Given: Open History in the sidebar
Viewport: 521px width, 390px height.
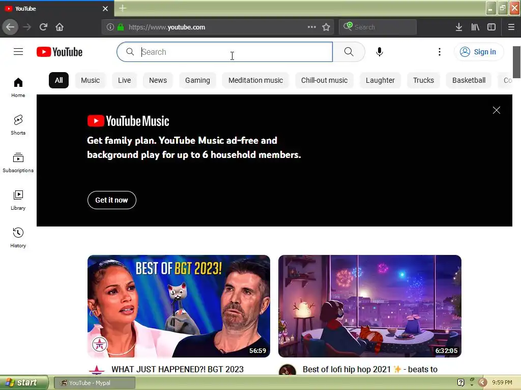Looking at the screenshot, I should pos(18,238).
